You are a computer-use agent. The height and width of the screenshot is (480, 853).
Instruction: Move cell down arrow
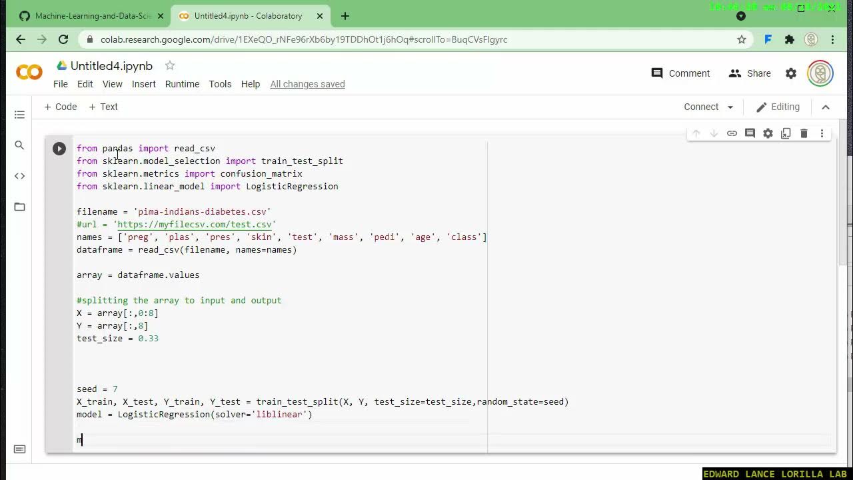point(714,133)
